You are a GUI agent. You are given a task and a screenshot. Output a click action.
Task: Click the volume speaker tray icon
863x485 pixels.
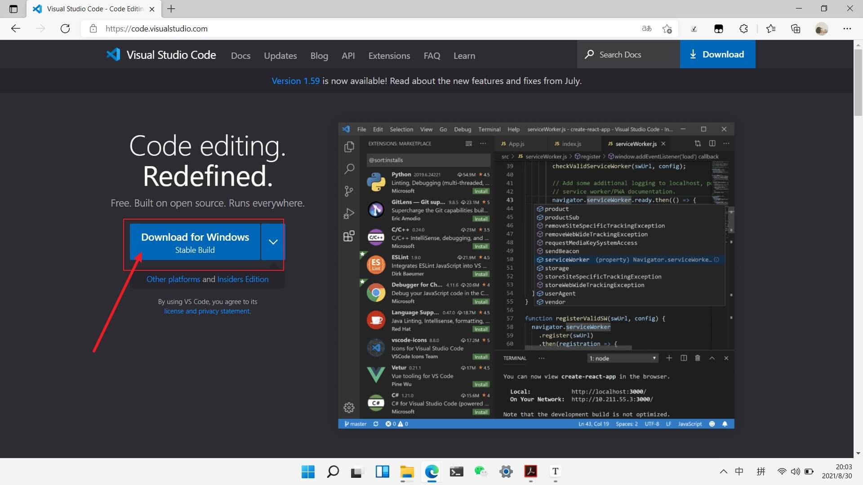click(x=795, y=472)
